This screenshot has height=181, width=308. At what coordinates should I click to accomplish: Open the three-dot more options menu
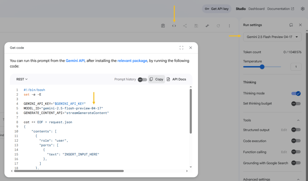(229, 26)
